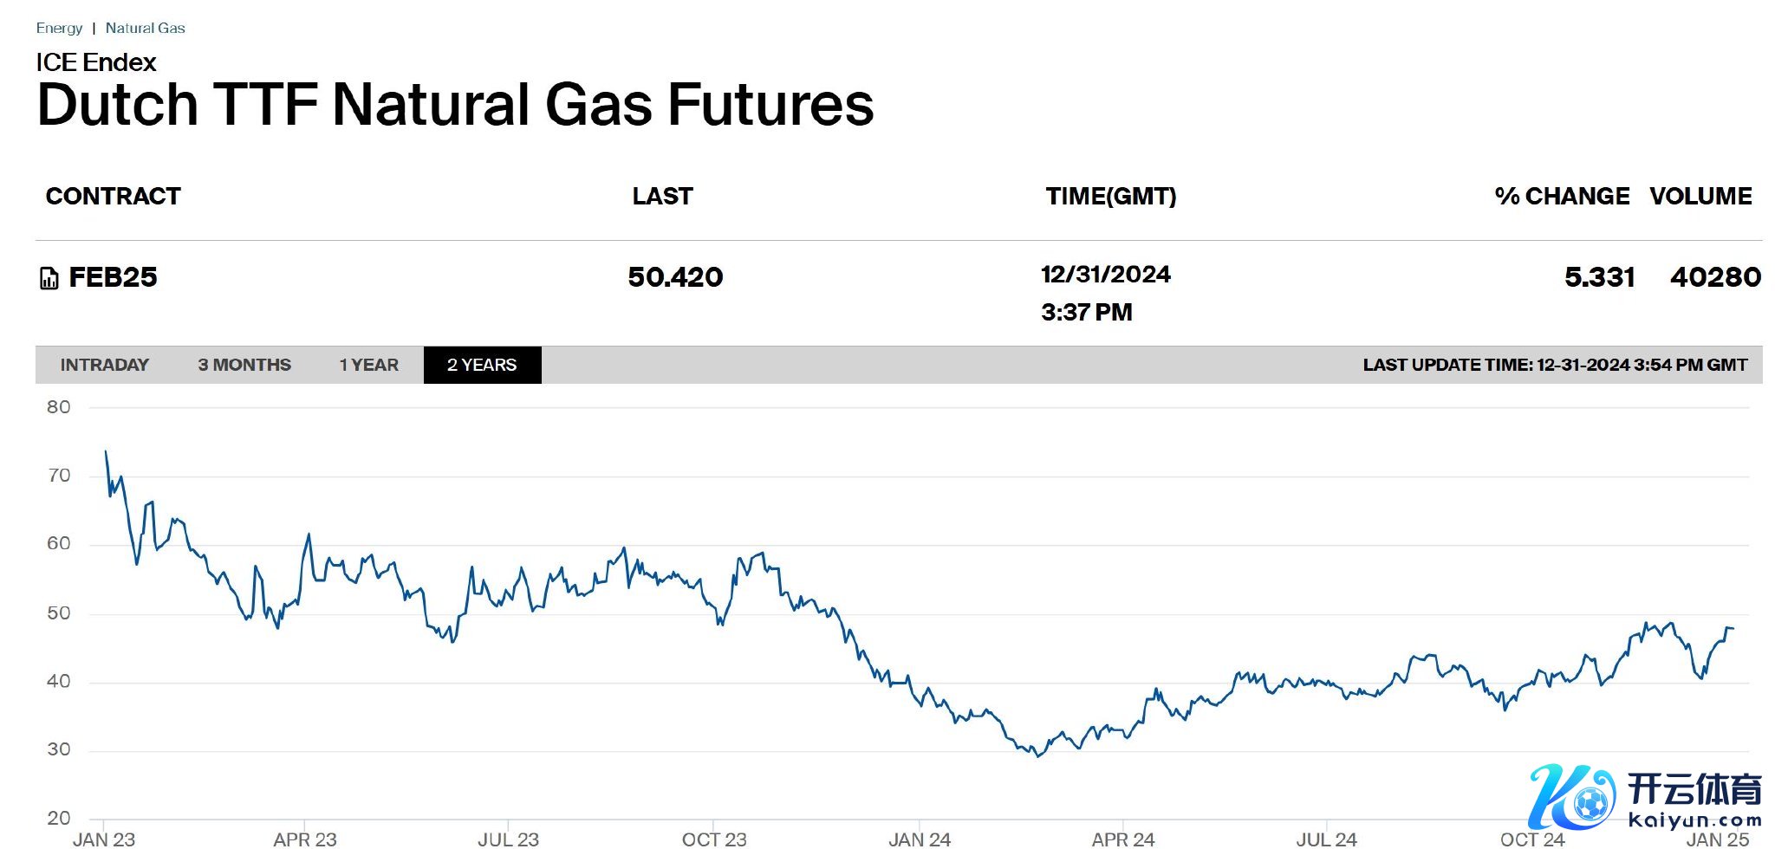Screen dimensions: 1775x849
Task: Show the 1 Year chart range
Action: point(369,365)
